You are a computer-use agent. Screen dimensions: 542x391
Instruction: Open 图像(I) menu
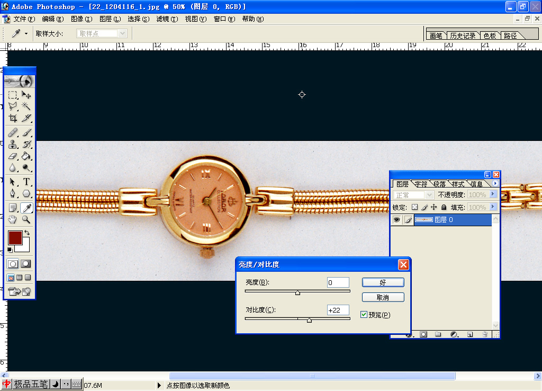[82, 19]
